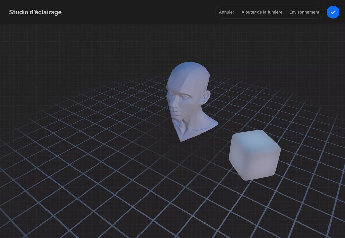Open the Environnement settings

[x=304, y=12]
